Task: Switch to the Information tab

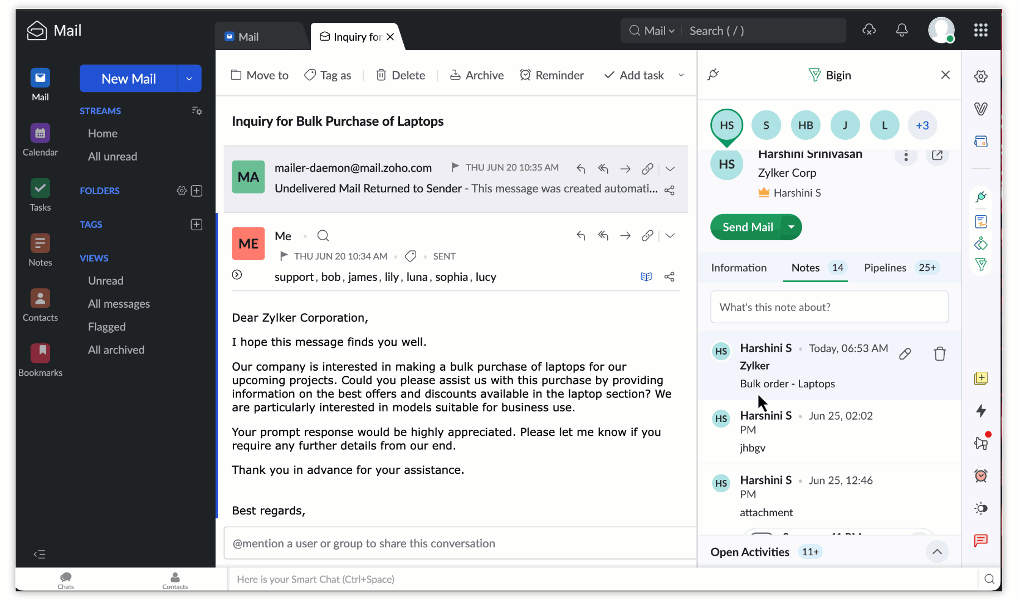Action: (x=739, y=268)
